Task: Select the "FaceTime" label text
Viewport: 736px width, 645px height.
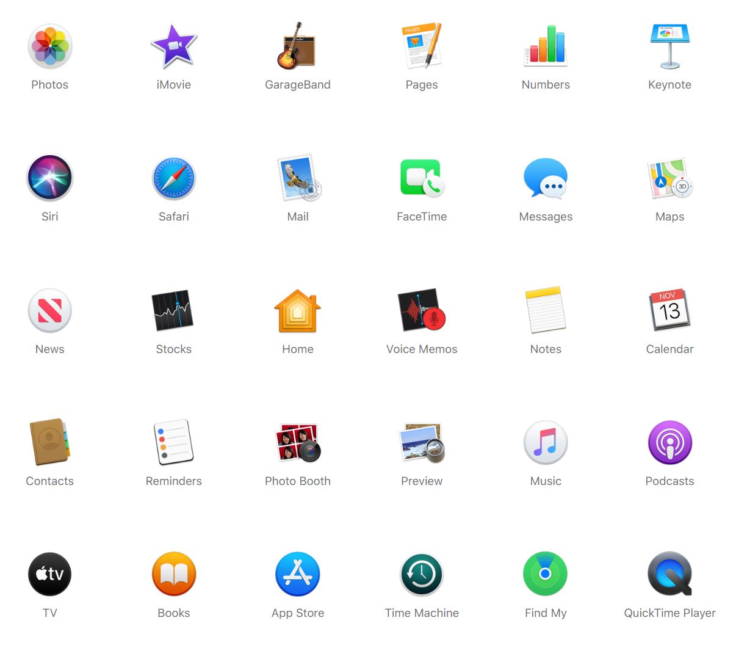Action: click(x=422, y=217)
